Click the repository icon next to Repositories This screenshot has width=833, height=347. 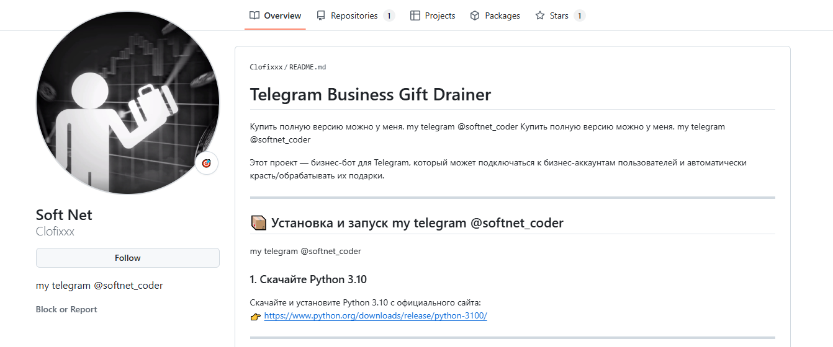tap(321, 15)
